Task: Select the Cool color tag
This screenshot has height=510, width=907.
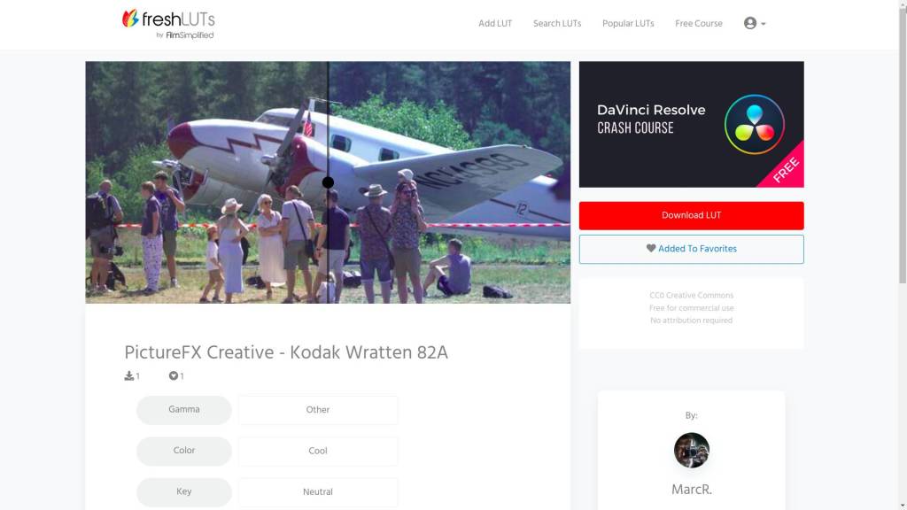Action: click(x=318, y=451)
